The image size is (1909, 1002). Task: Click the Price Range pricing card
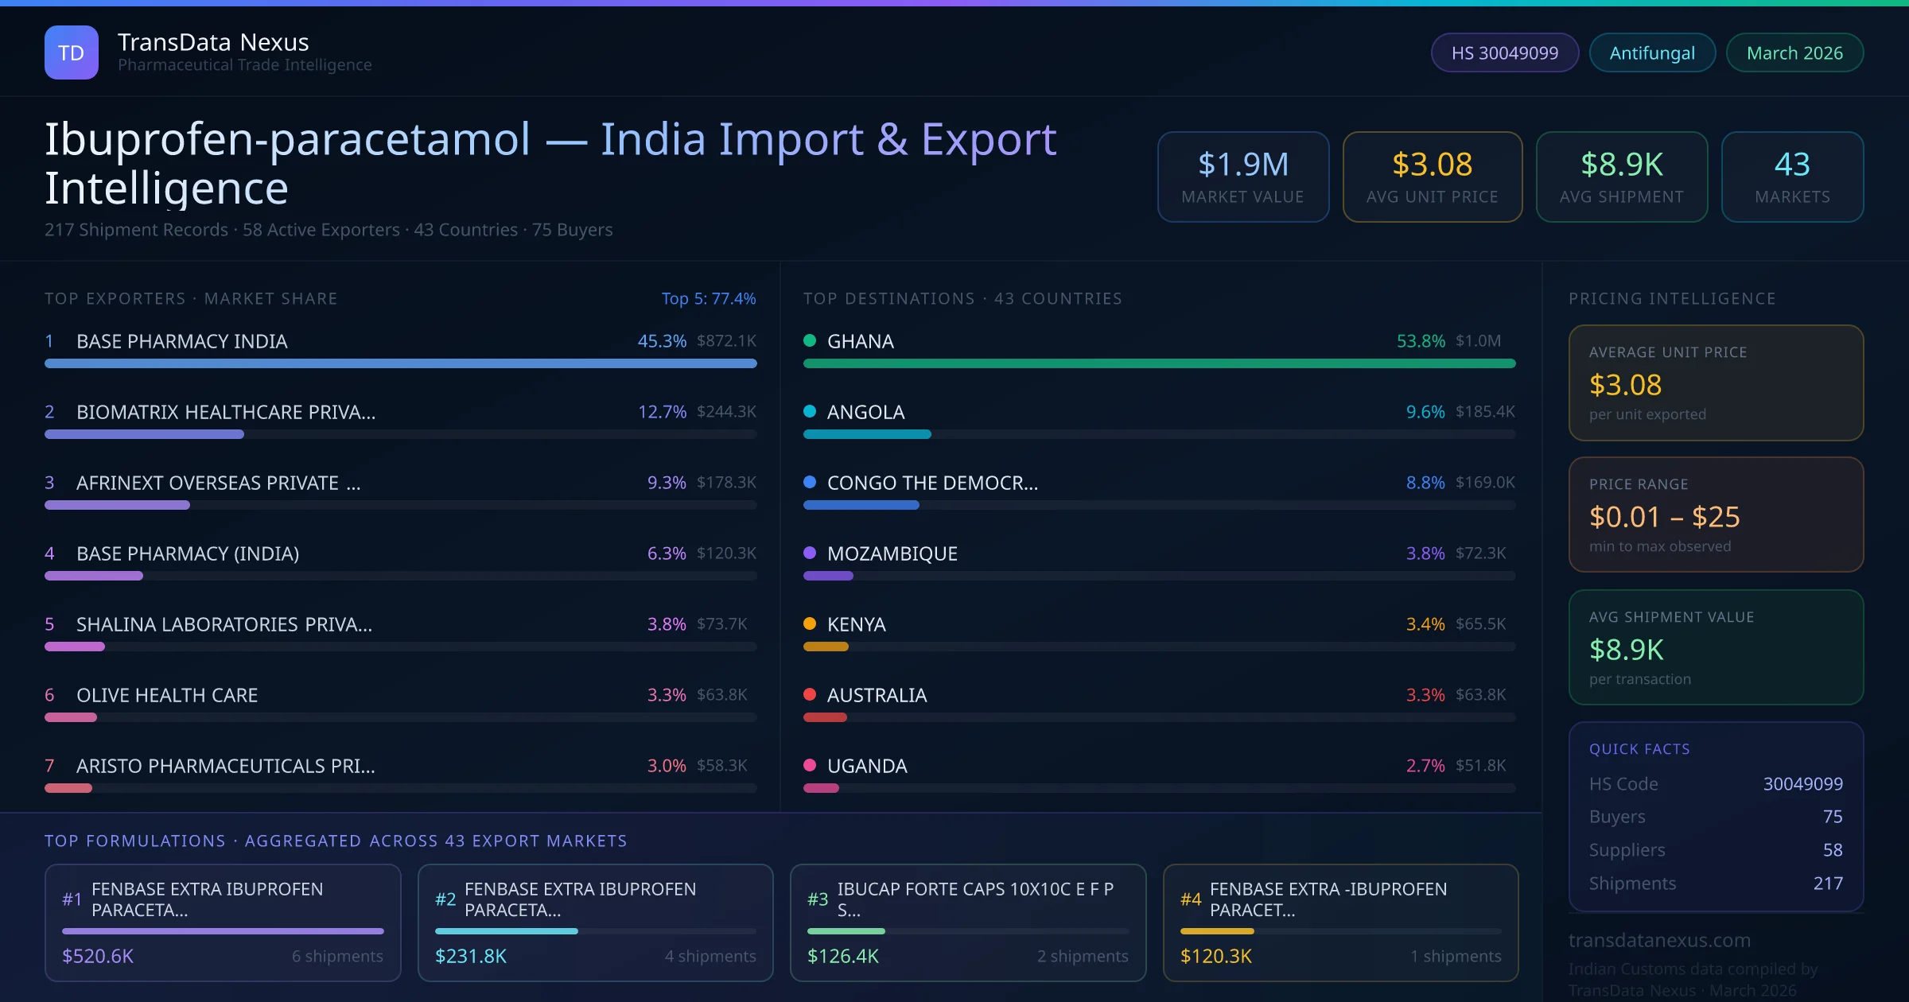click(x=1715, y=515)
